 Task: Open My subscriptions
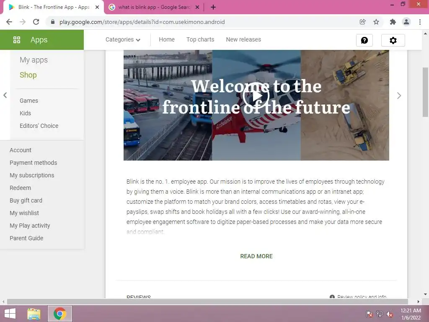(32, 176)
